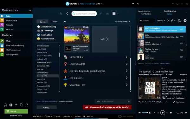
Task: Open settings via the gear icon
Action: tap(11, 105)
